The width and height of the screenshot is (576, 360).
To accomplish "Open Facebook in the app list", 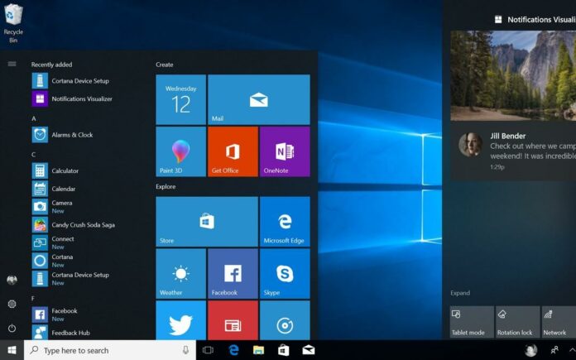I will [x=55, y=314].
